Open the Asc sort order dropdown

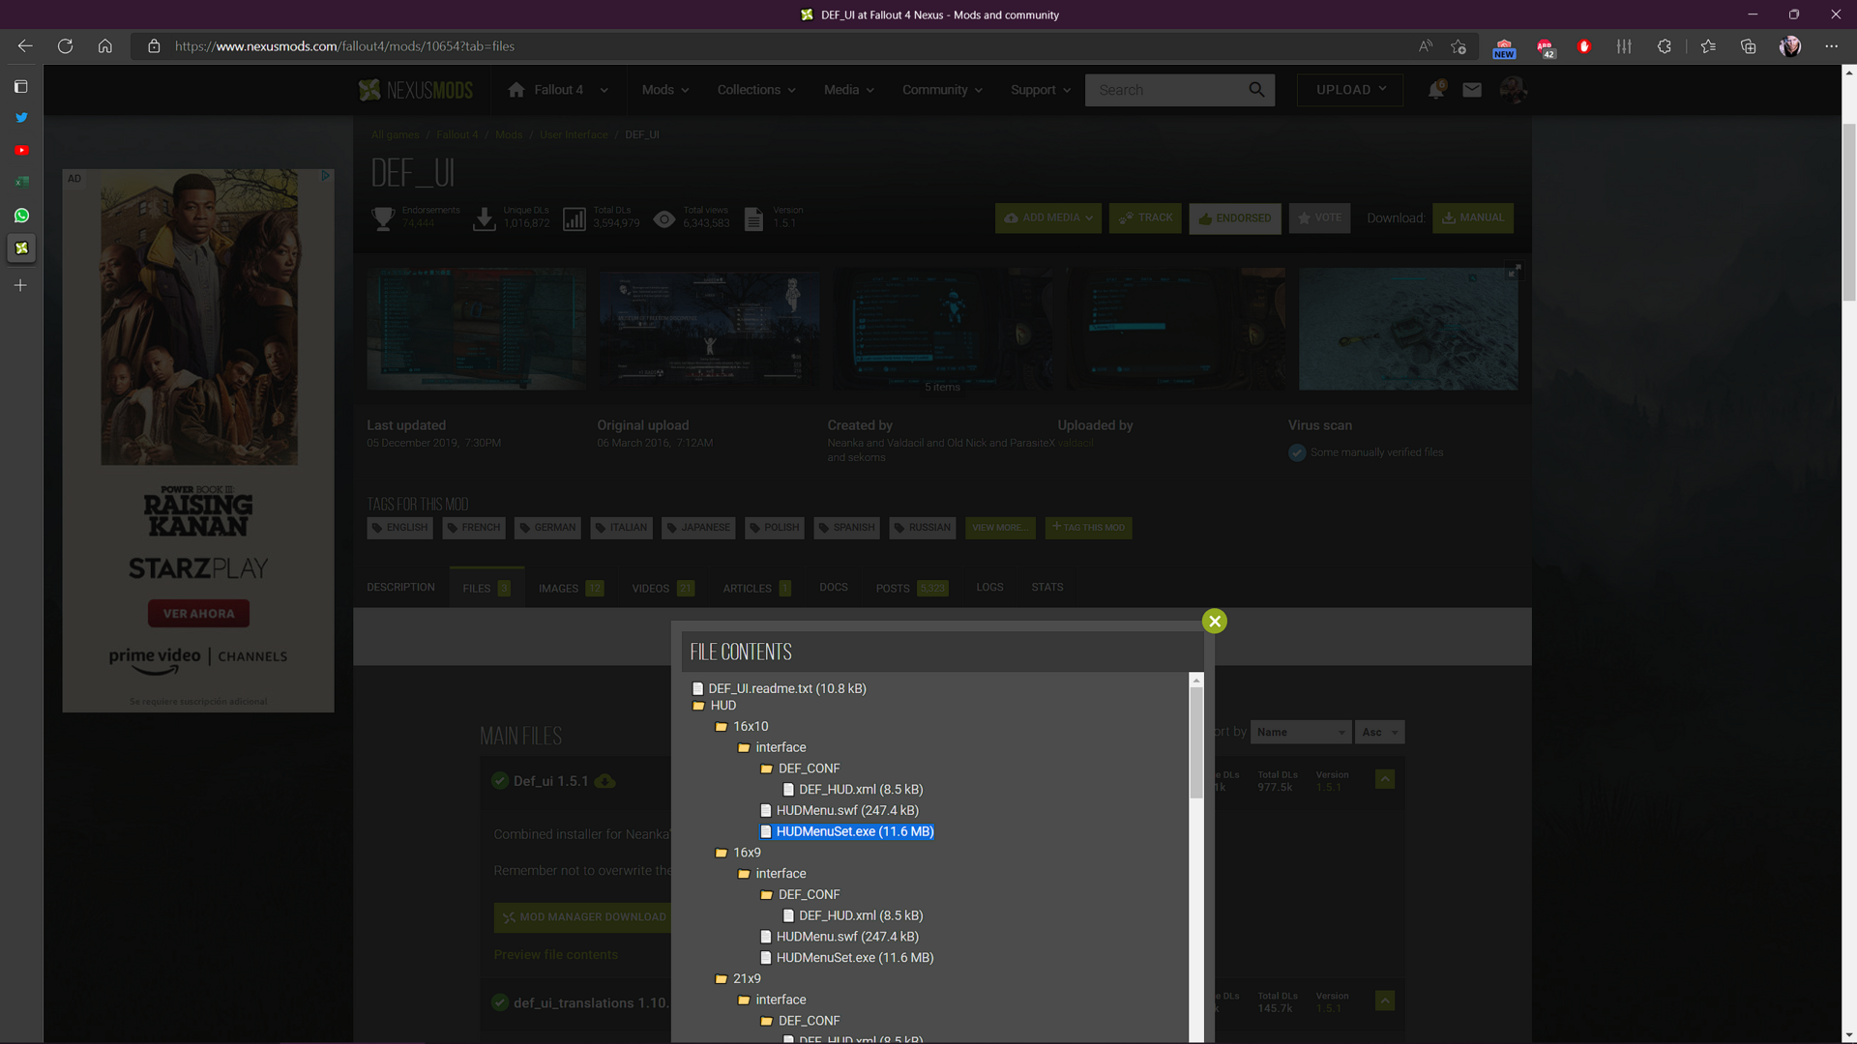coord(1380,732)
